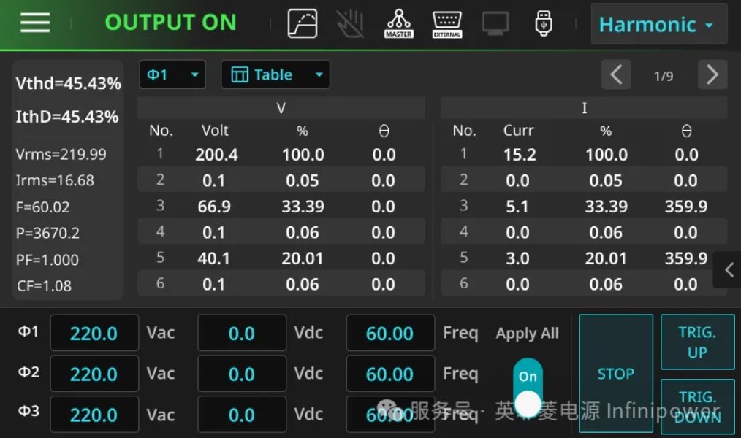Go to the next harmonic table page

[x=712, y=74]
